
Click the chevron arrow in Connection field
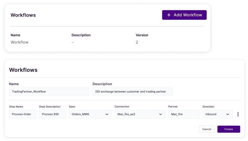[161, 114]
